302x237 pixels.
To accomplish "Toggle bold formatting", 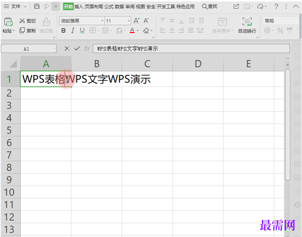I will pos(63,30).
